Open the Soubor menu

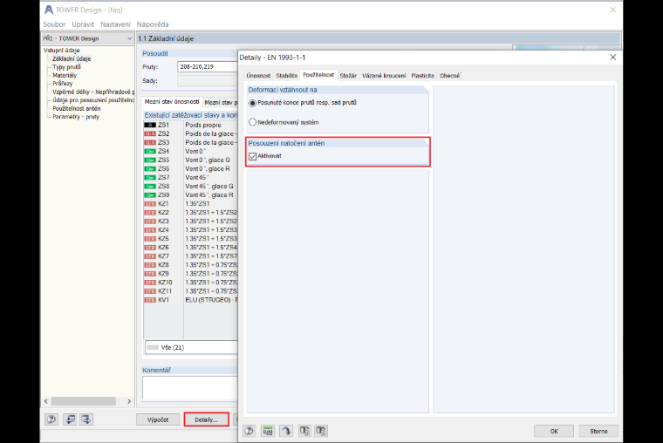pyautogui.click(x=54, y=24)
